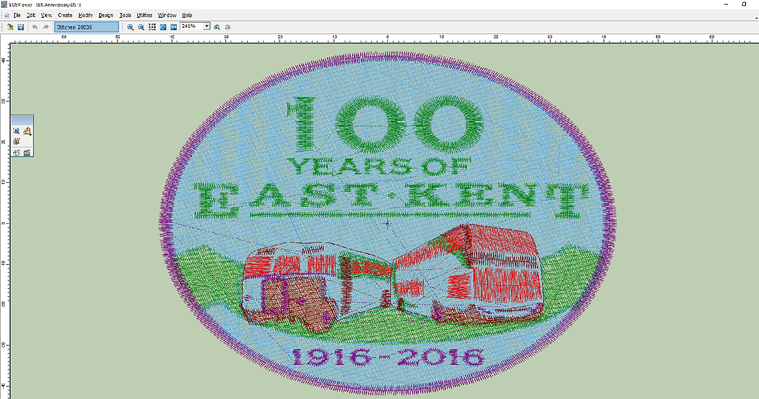Open the Edit menu
The width and height of the screenshot is (759, 399).
pyautogui.click(x=31, y=15)
